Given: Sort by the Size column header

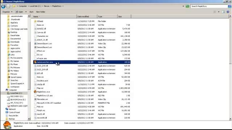Looking at the screenshot, I should pyautogui.click(x=124, y=17).
